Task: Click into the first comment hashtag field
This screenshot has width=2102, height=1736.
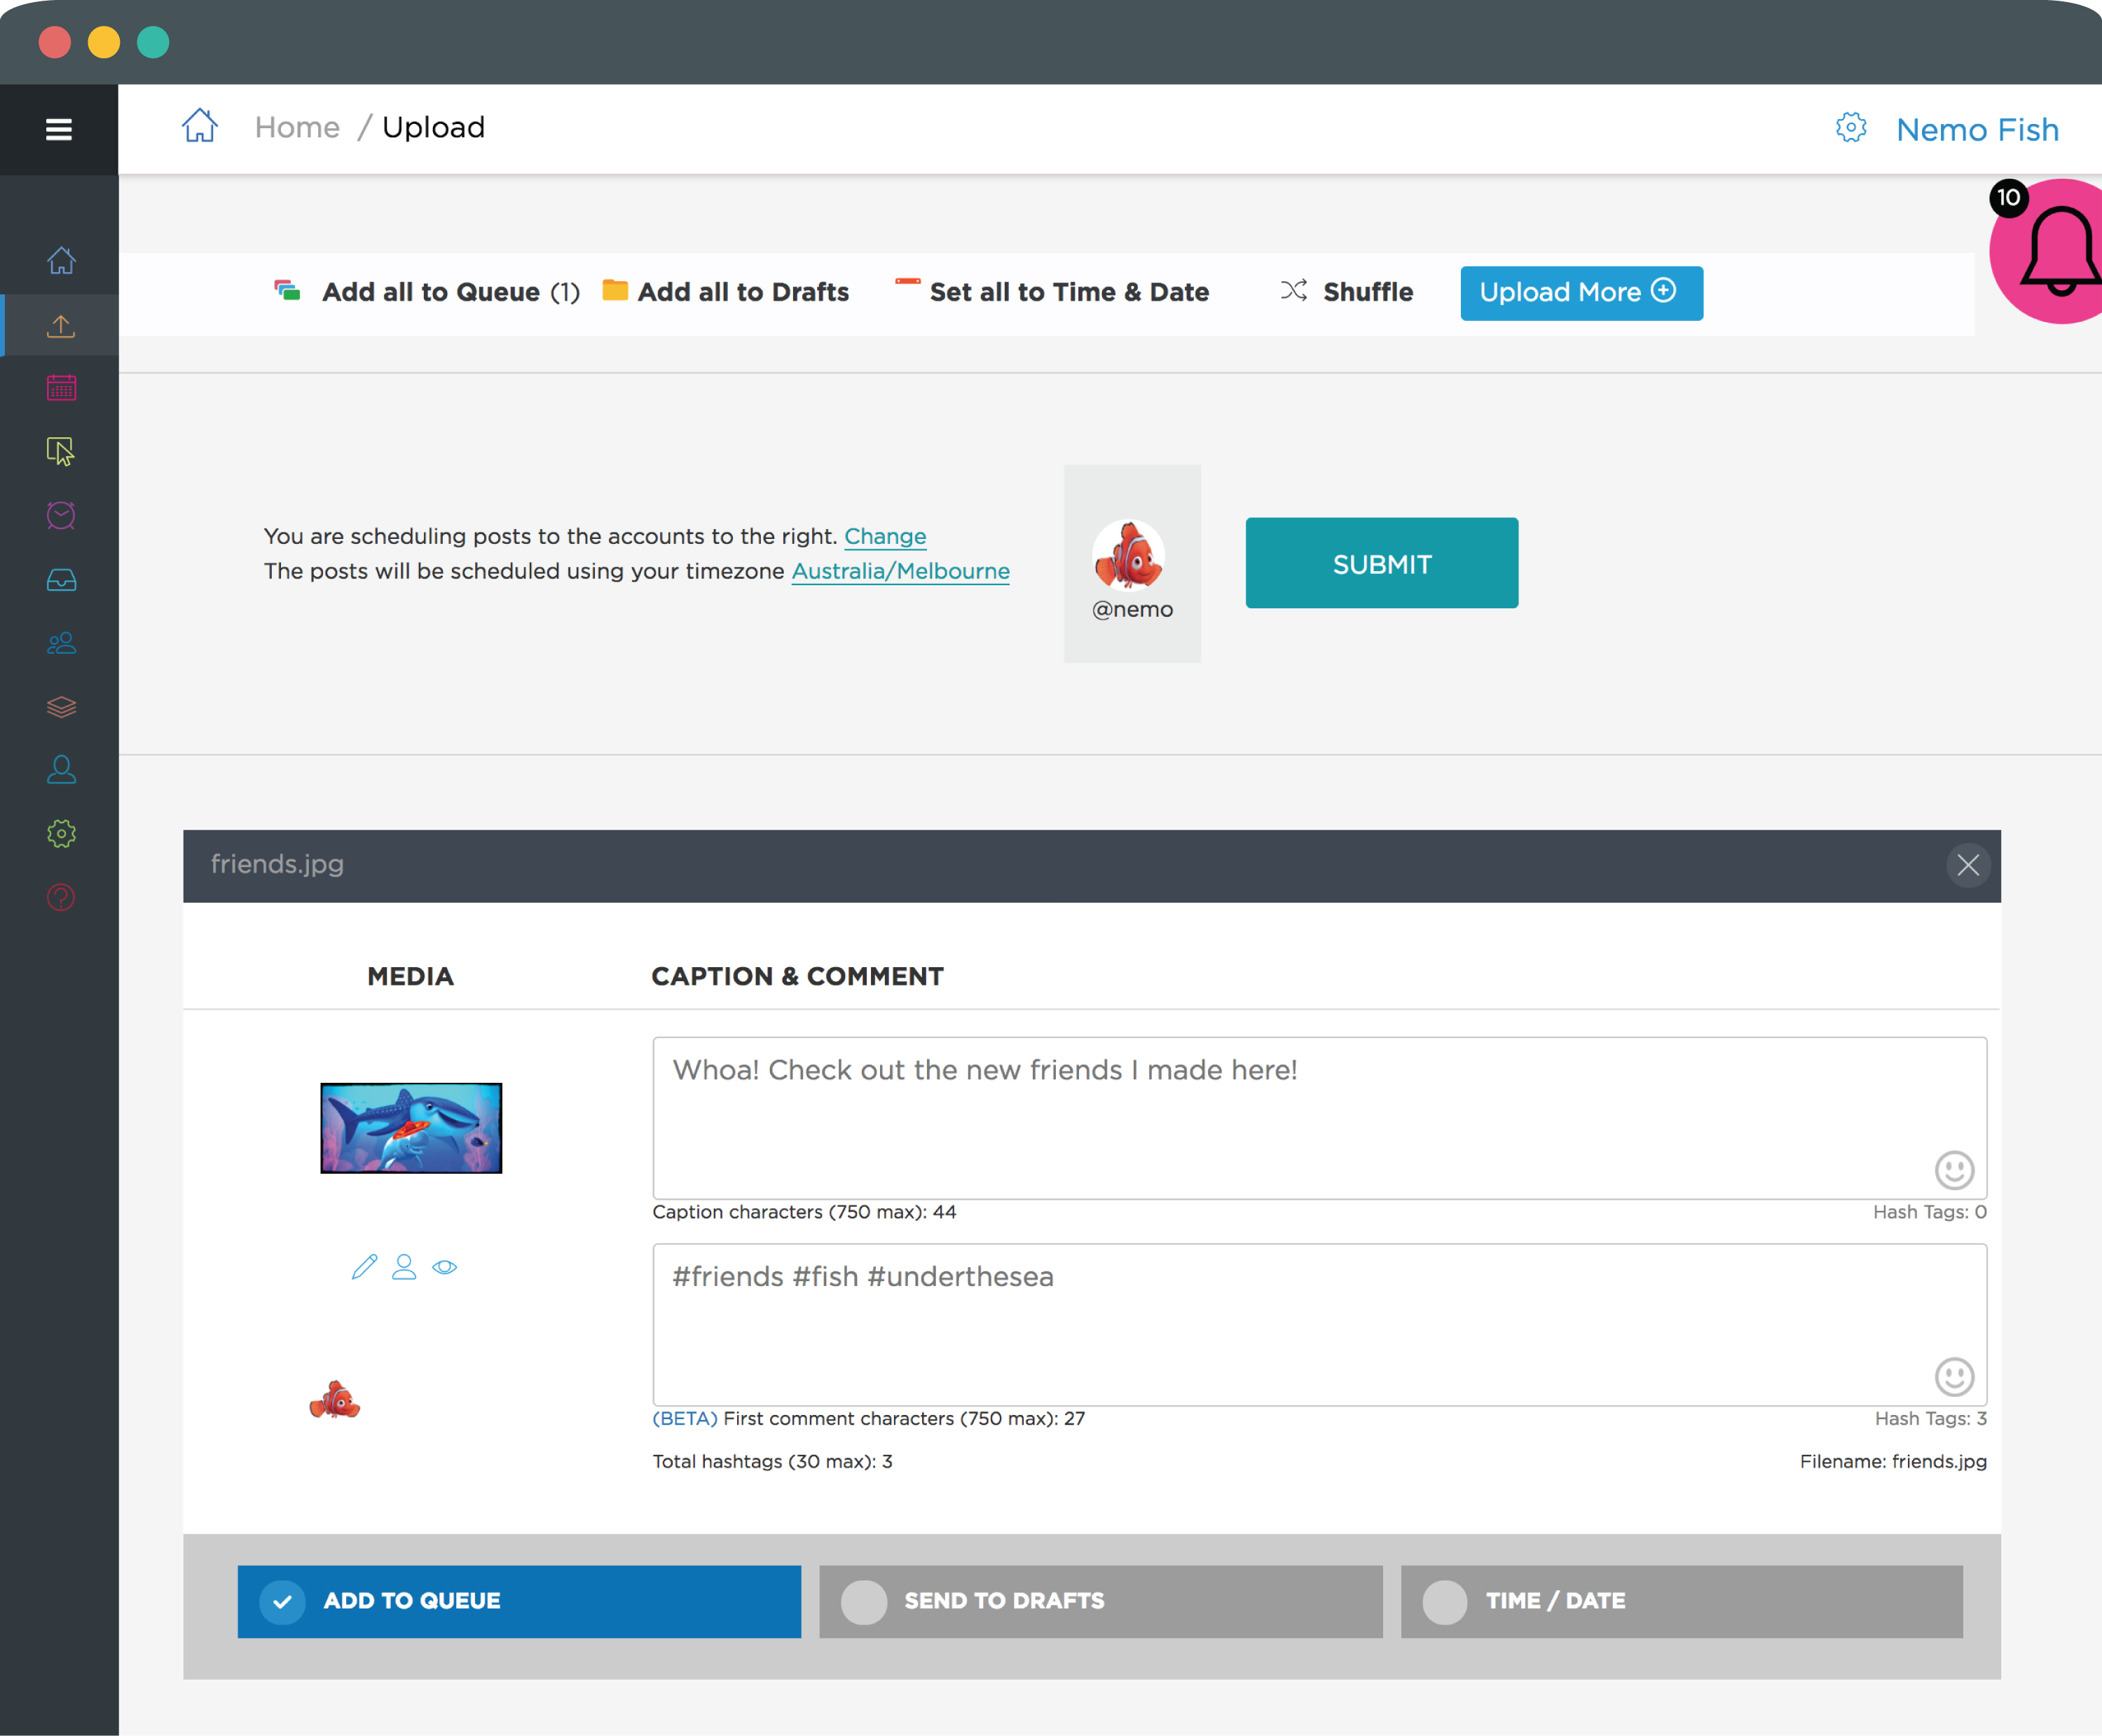Action: pos(1319,1325)
